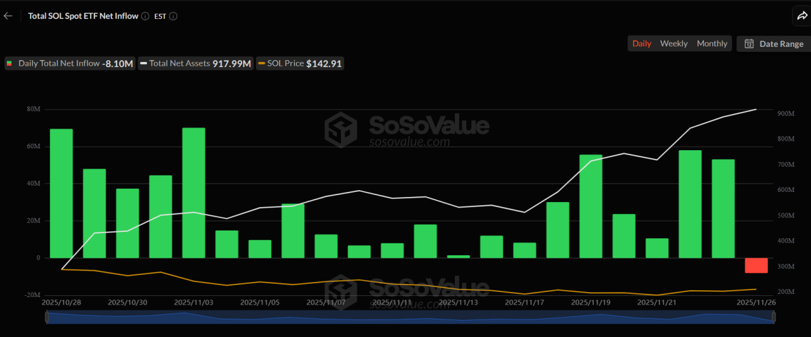Click the back arrow icon
Image resolution: width=811 pixels, height=337 pixels.
8,16
